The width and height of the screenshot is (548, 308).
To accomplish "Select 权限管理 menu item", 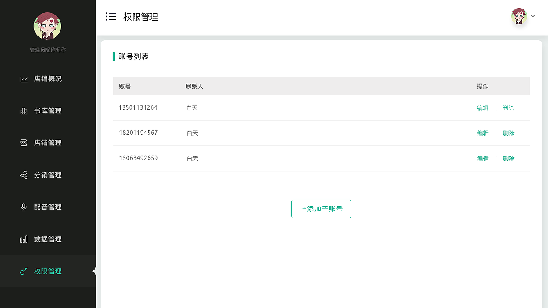I will 48,271.
